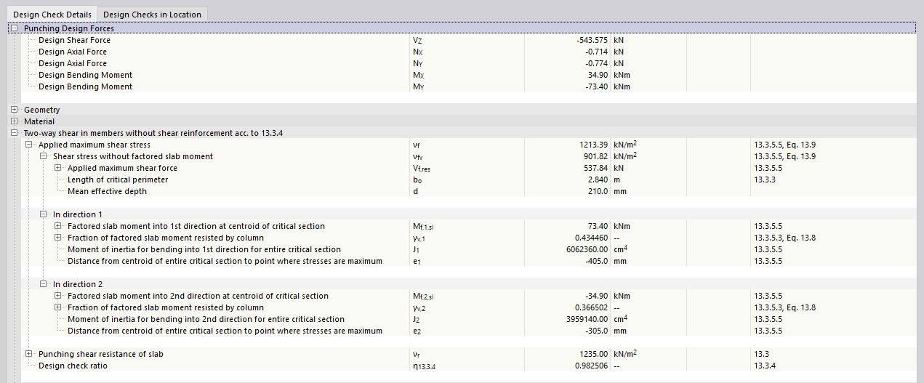924x383 pixels.
Task: Select the Length of critical perimeter row
Action: tap(118, 180)
